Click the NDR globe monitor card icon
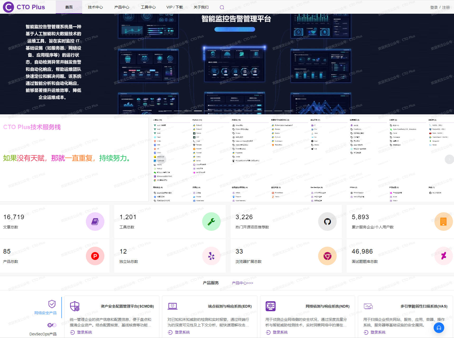The image size is (454, 338). 271,306
